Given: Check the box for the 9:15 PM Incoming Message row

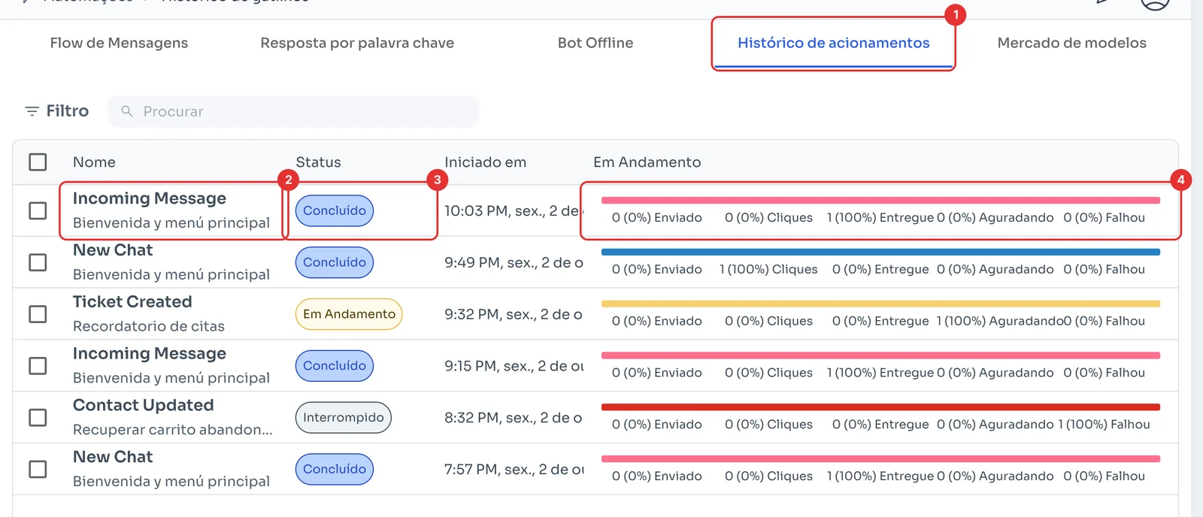Looking at the screenshot, I should click(x=38, y=366).
